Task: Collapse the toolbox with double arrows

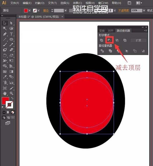Action: (x=2, y=16)
